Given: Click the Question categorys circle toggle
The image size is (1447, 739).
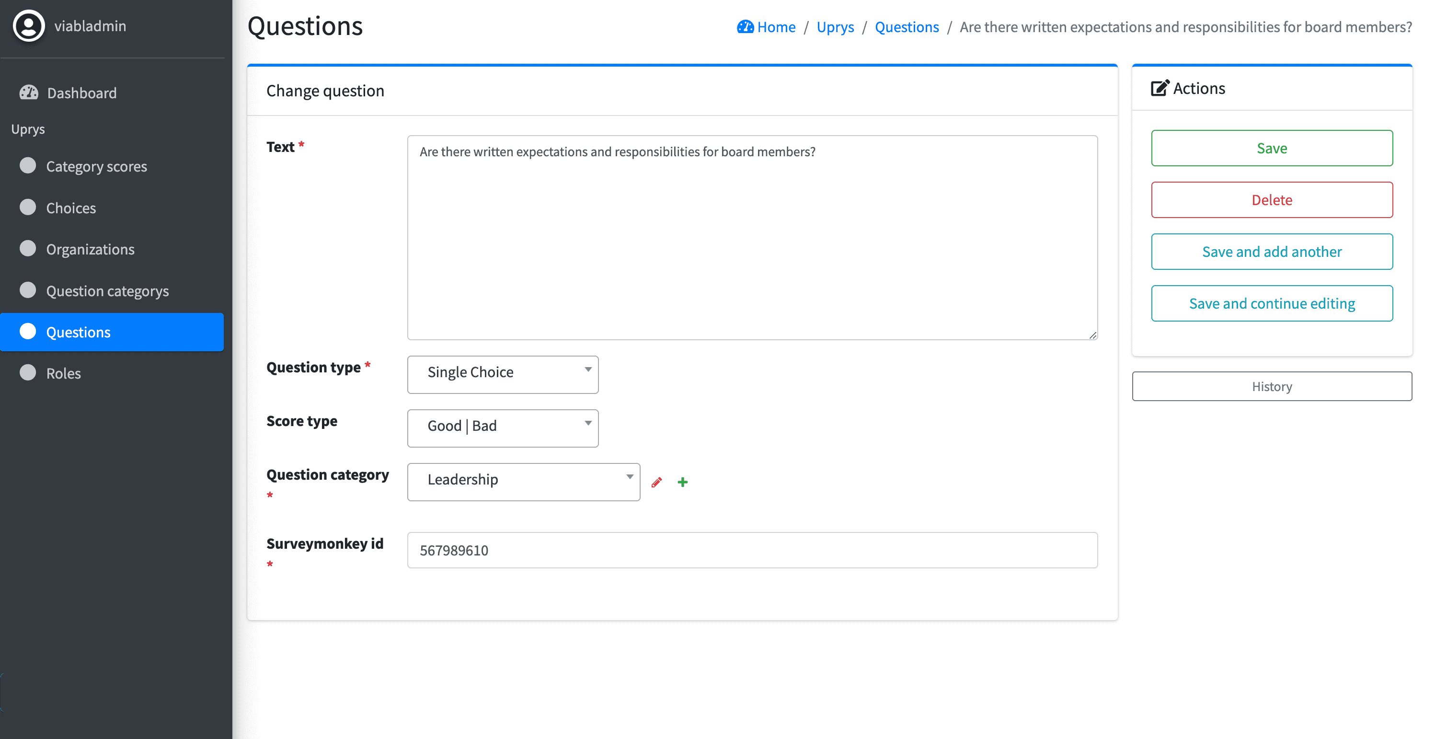Looking at the screenshot, I should coord(27,290).
